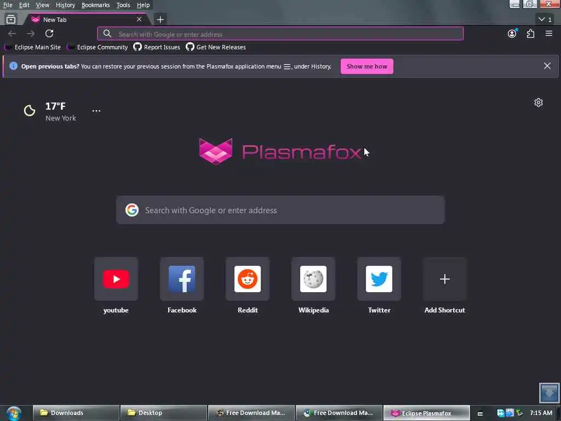Dismiss the restore session notification bar

547,66
